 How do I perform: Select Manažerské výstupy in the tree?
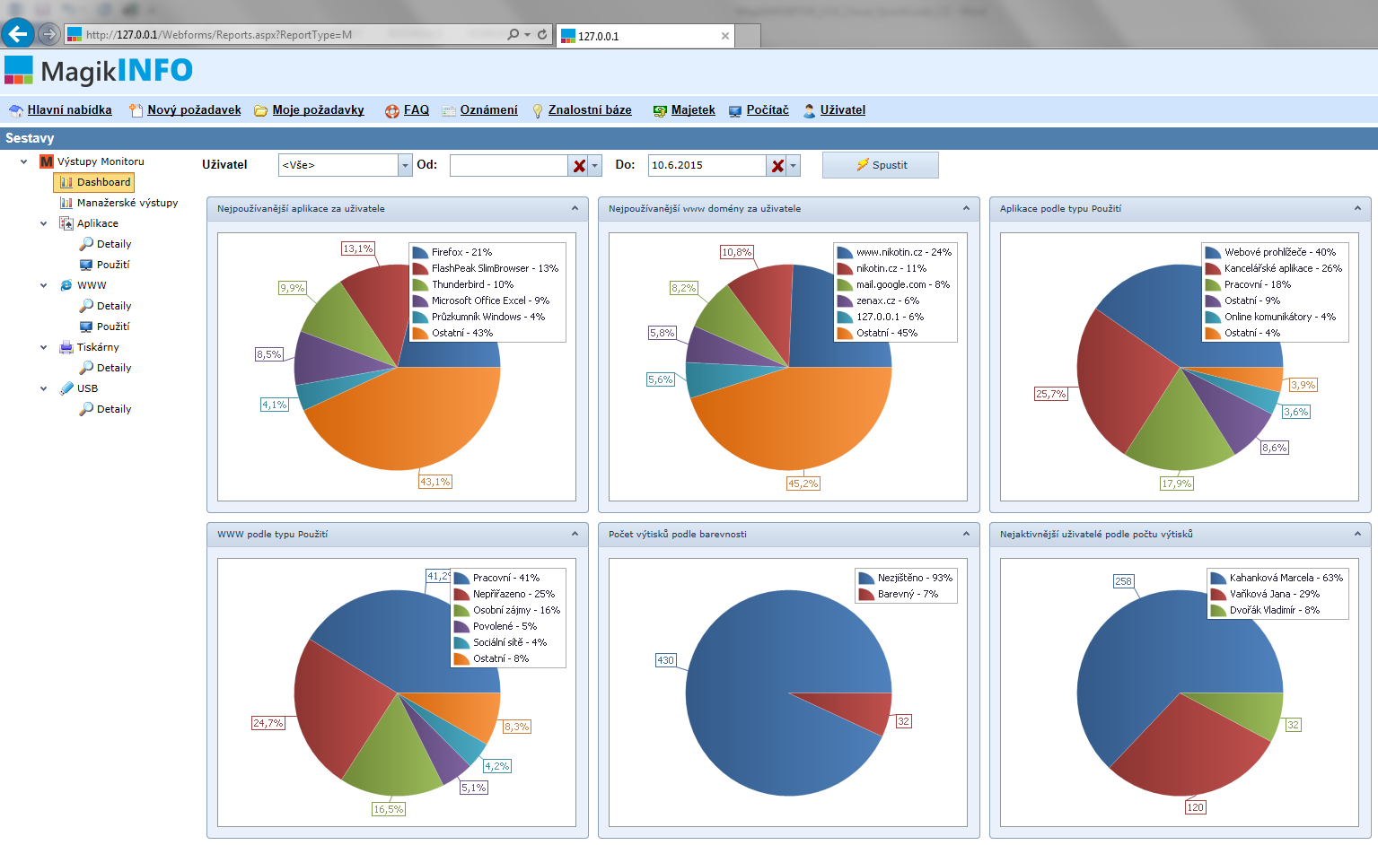point(127,203)
